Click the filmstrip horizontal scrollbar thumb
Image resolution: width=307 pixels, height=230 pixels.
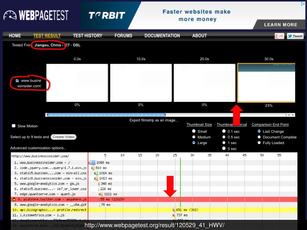[106, 115]
